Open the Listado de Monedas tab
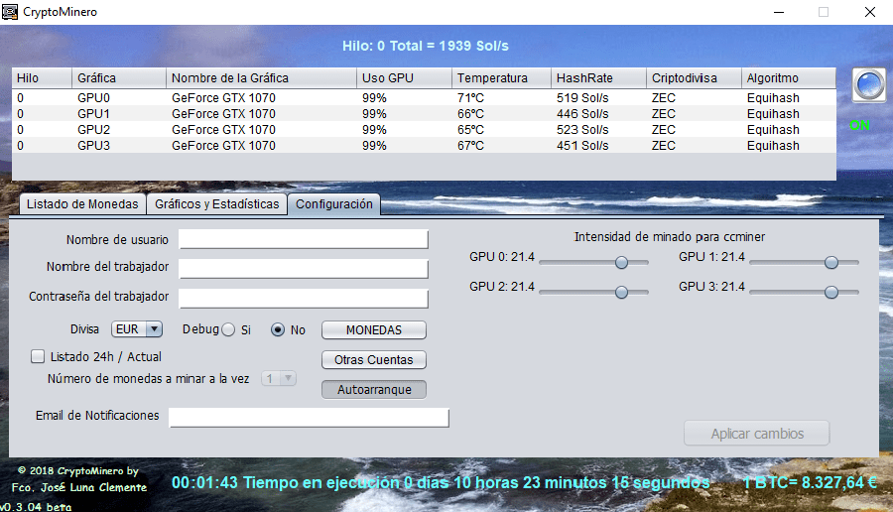 82,203
